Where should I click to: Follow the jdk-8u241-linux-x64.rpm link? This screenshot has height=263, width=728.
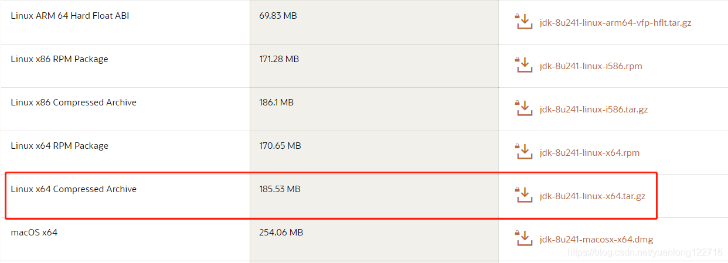(x=589, y=153)
